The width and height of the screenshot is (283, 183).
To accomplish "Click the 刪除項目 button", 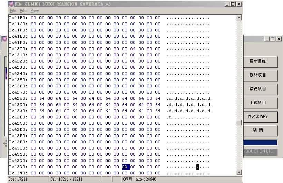I will (x=260, y=75).
